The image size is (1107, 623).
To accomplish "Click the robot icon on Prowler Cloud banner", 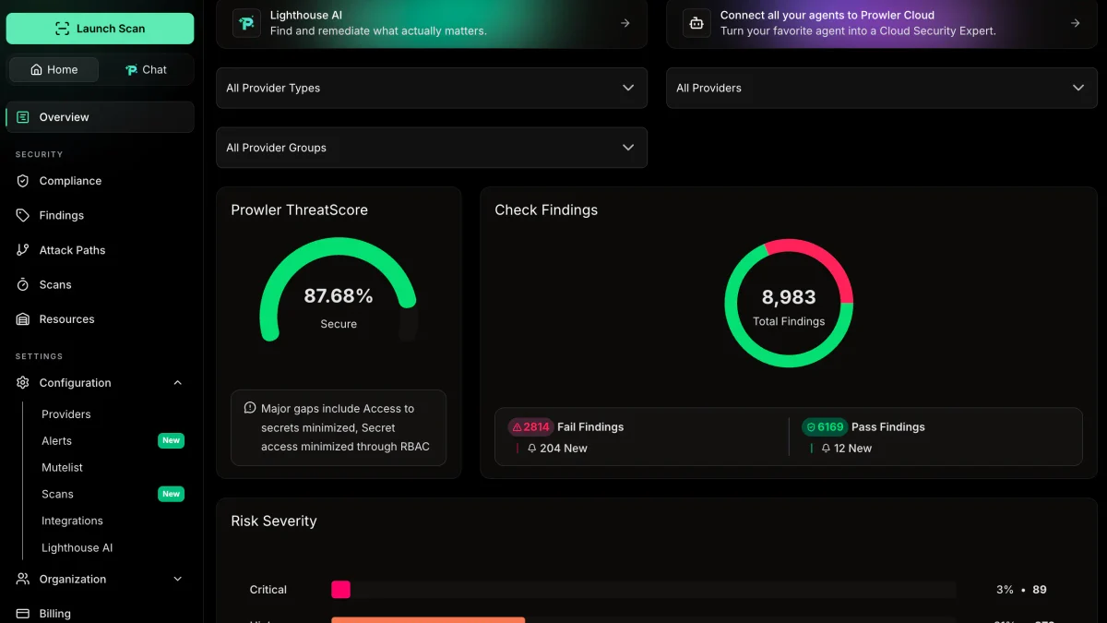I will tap(697, 23).
